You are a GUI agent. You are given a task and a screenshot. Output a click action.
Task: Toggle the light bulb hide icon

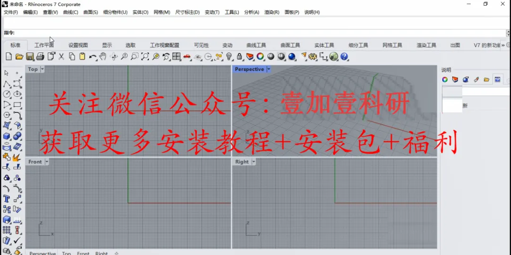click(x=229, y=57)
